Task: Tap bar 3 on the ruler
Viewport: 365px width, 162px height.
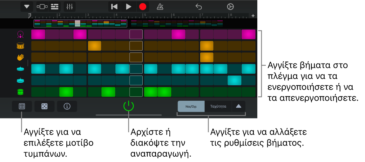Action: point(88,15)
